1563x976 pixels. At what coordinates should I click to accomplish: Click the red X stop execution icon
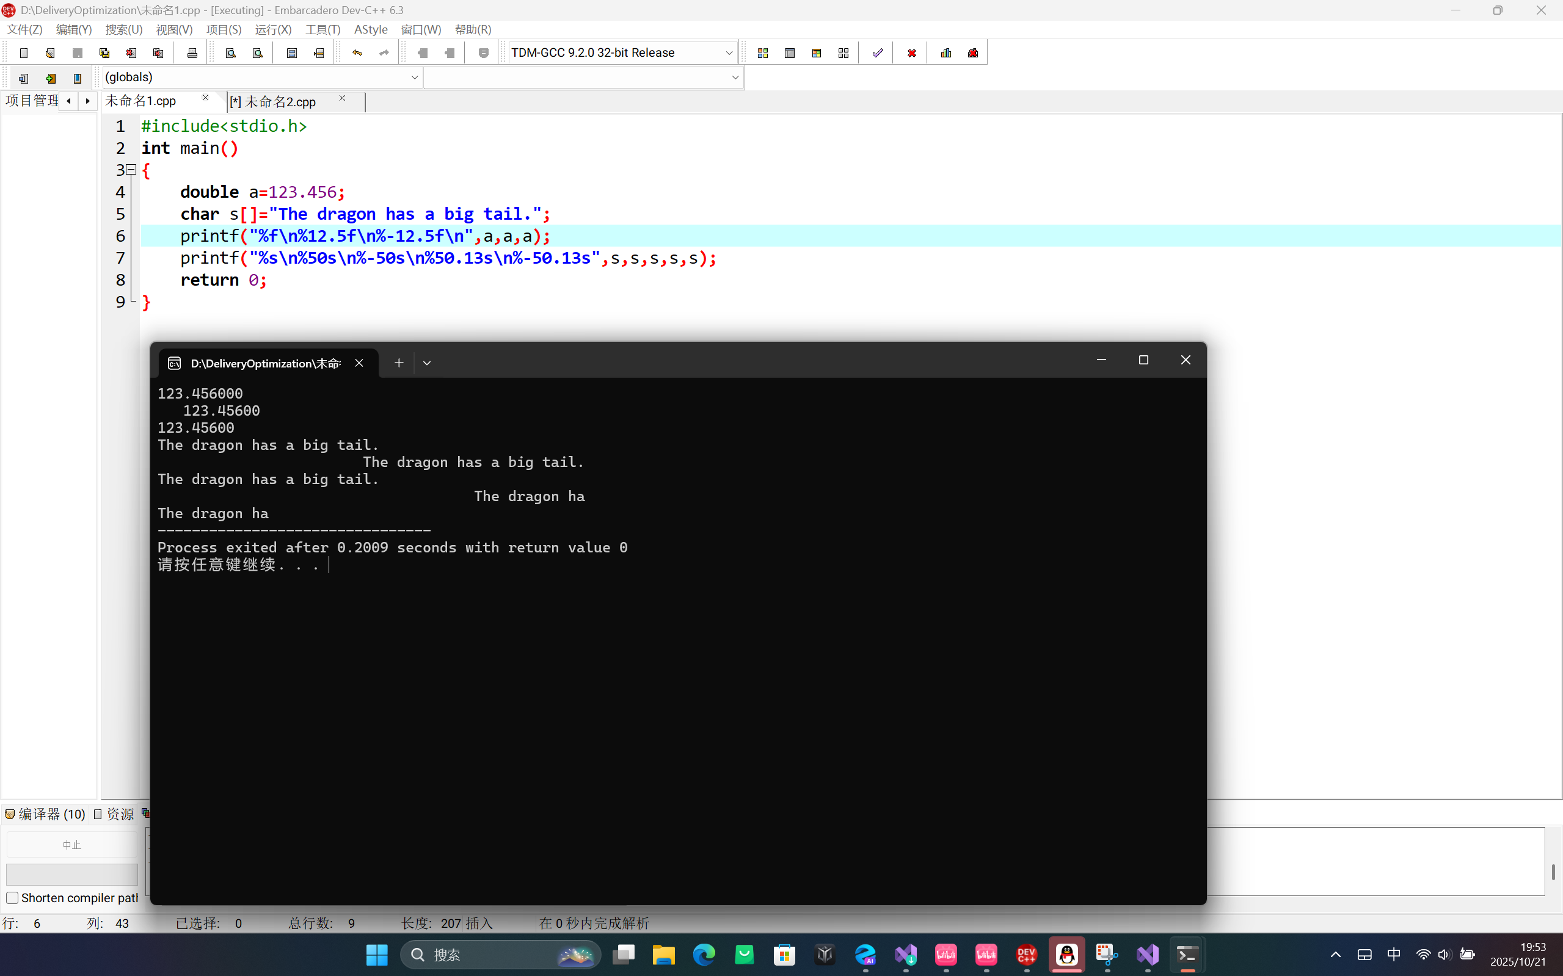911,53
